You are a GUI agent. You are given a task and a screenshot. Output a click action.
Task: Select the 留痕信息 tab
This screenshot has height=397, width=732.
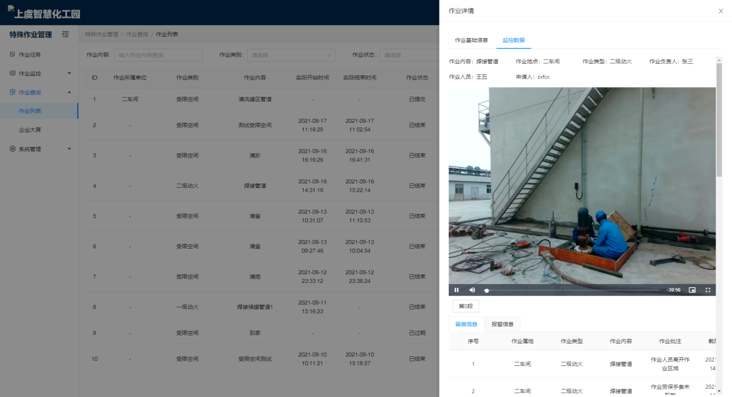(466, 324)
